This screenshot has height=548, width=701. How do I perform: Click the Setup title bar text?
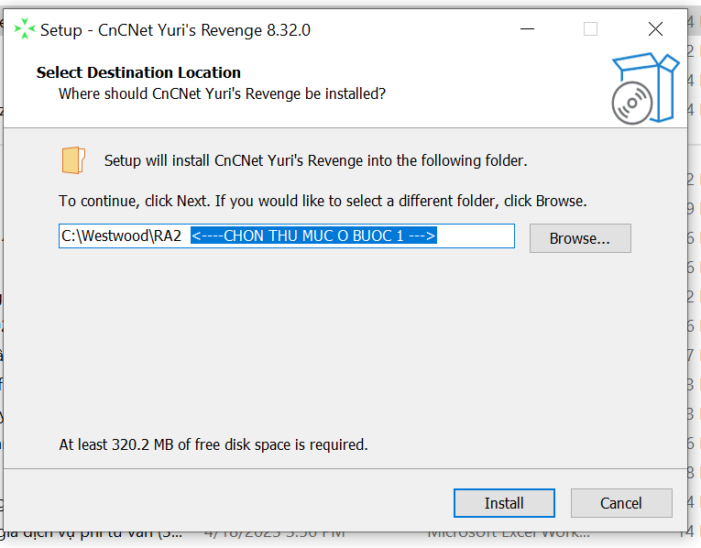pos(175,30)
